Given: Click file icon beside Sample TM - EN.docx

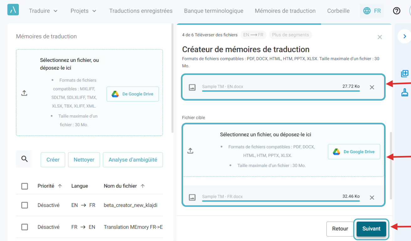Looking at the screenshot, I should (192, 87).
